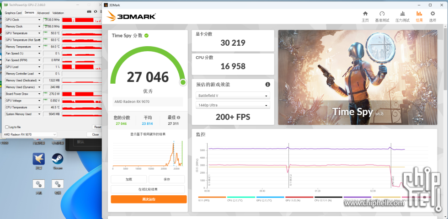Click the best score 27 311

(173, 124)
